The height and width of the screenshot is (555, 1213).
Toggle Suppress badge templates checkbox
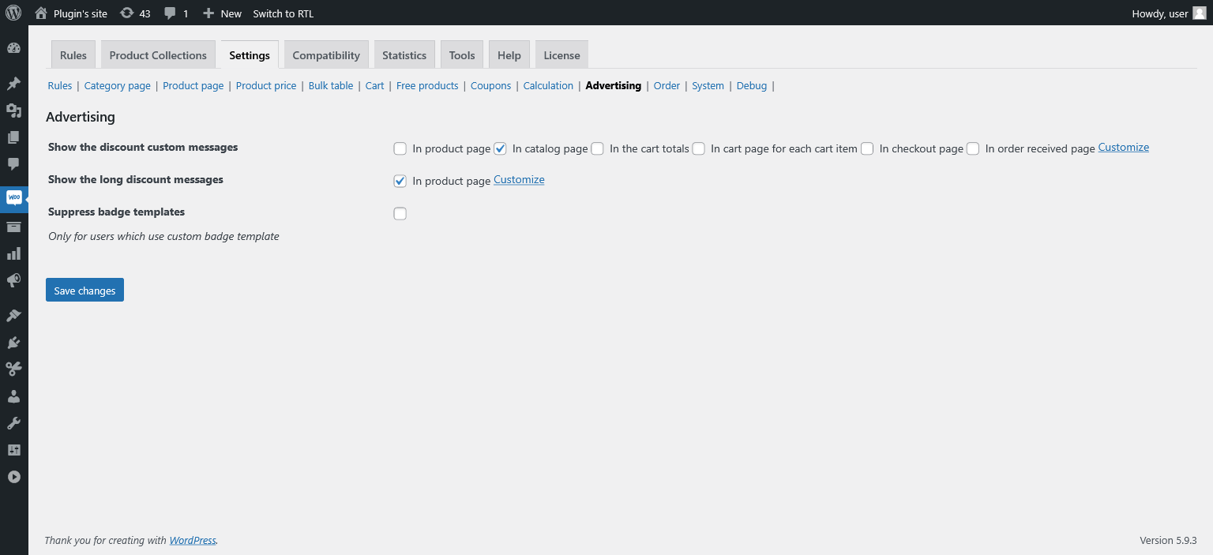400,213
